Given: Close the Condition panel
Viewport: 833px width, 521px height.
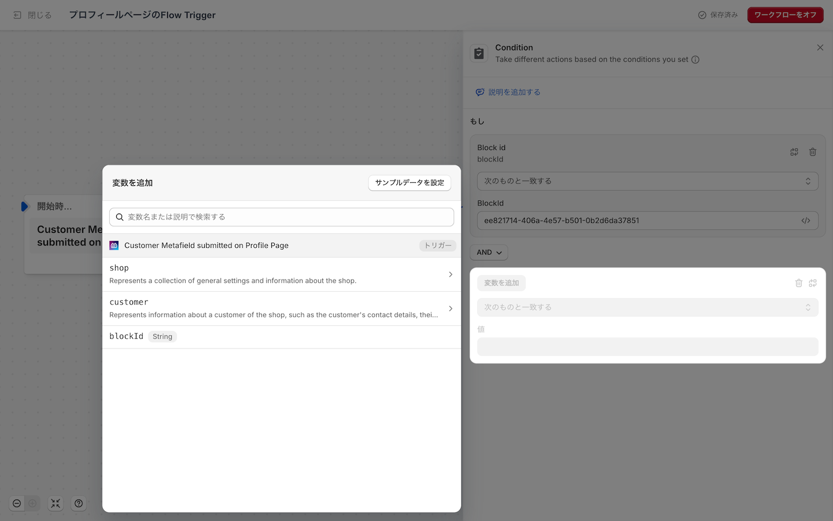Looking at the screenshot, I should click(x=820, y=47).
